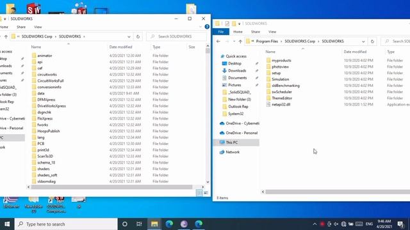Select the DriveWorksXpress folder

[x=51, y=106]
